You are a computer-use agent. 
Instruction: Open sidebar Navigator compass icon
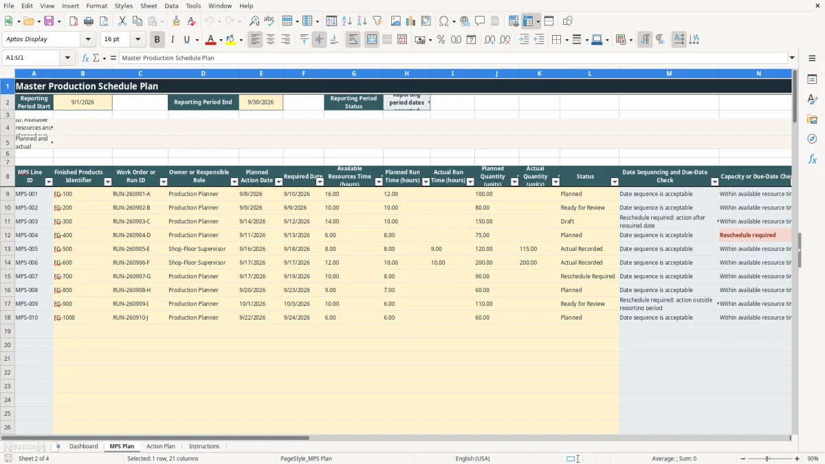point(812,139)
